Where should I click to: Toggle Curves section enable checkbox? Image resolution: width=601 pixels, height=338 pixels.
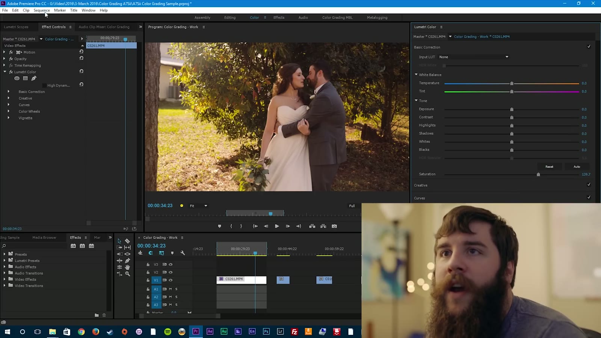tap(589, 197)
